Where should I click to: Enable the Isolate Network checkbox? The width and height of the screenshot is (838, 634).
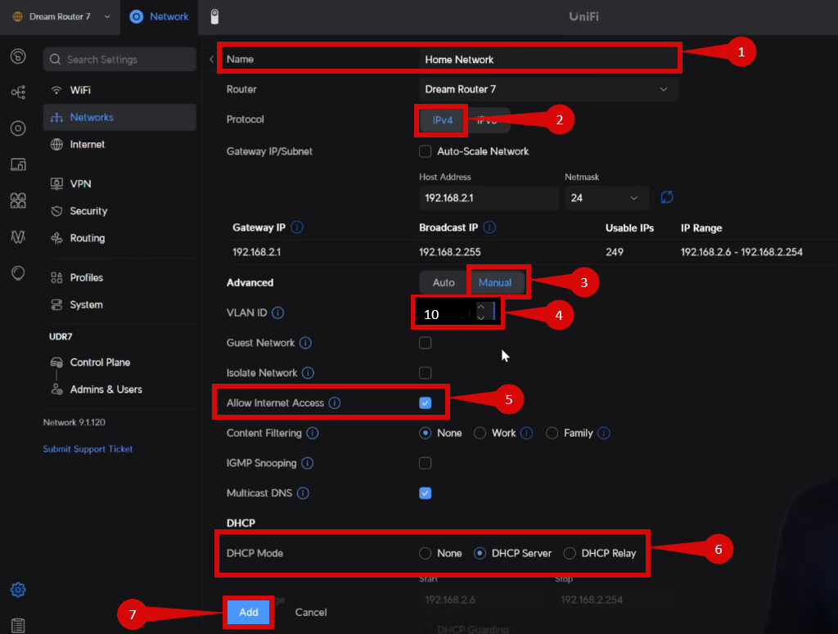coord(426,373)
